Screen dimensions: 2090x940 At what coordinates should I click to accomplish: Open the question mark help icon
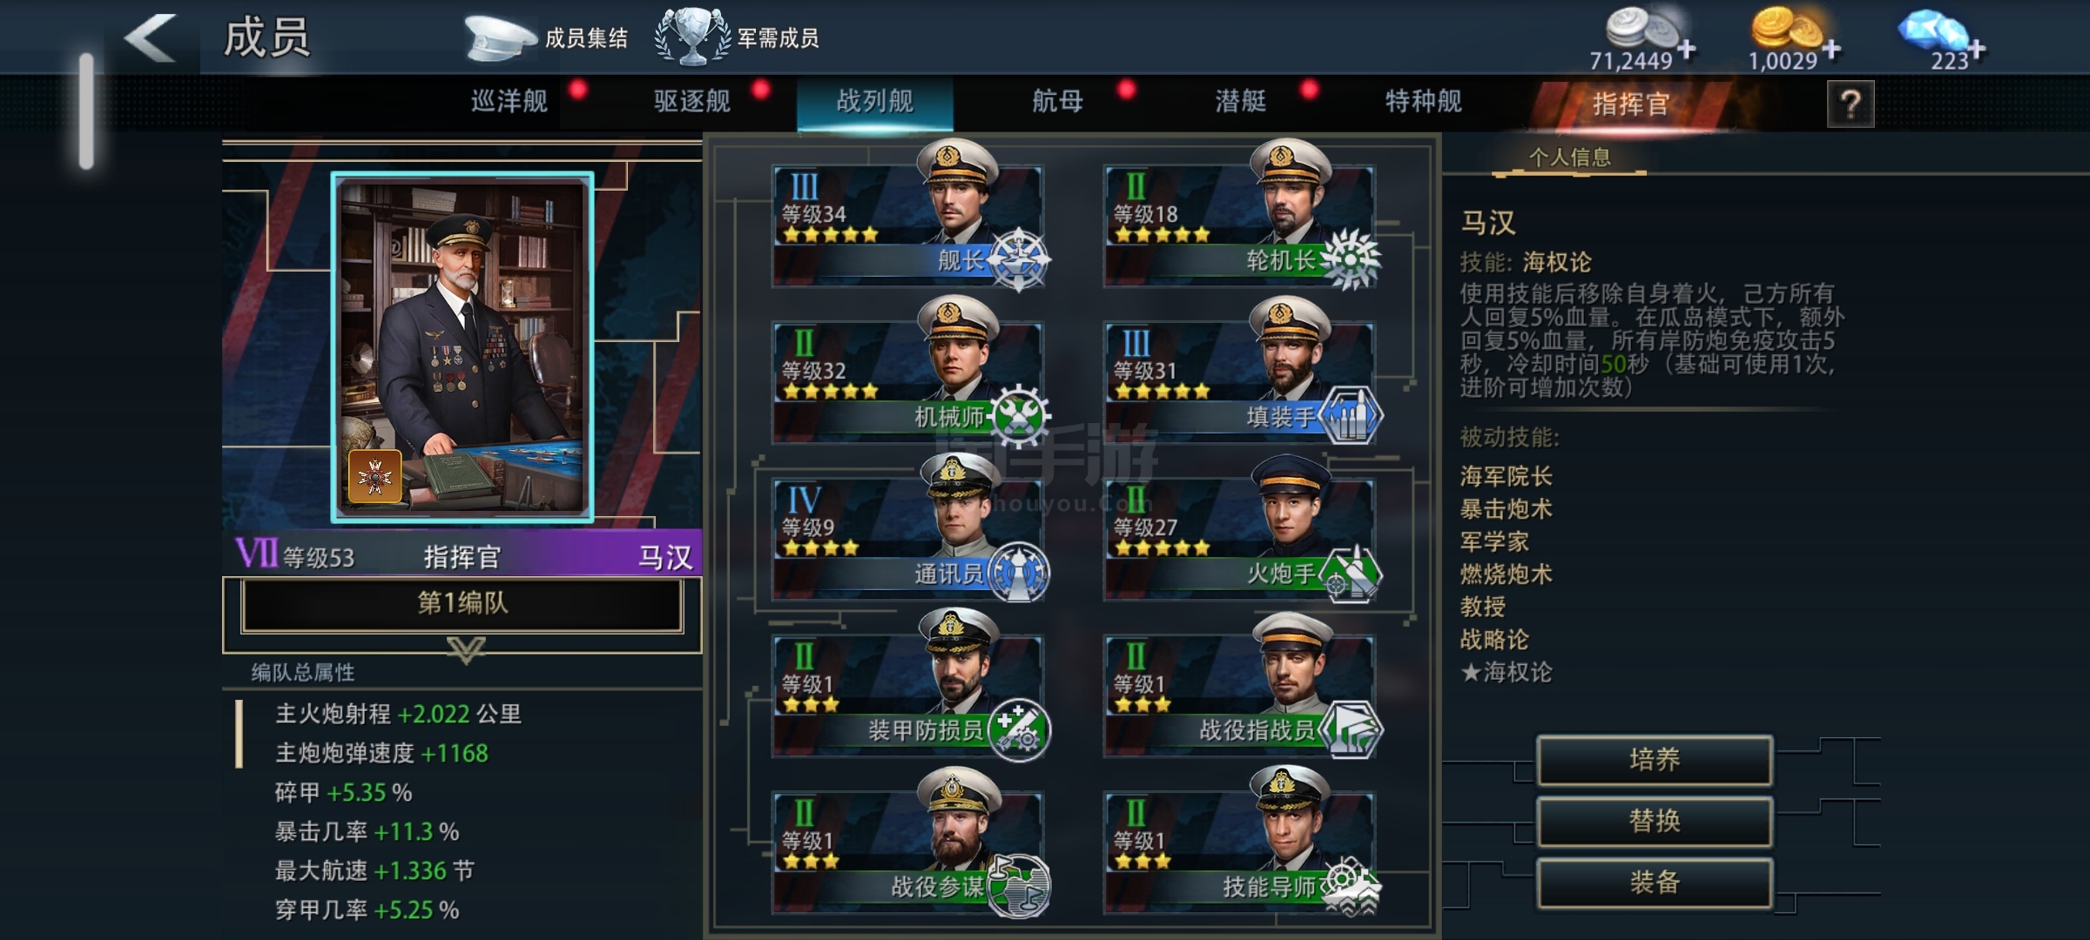click(1851, 105)
